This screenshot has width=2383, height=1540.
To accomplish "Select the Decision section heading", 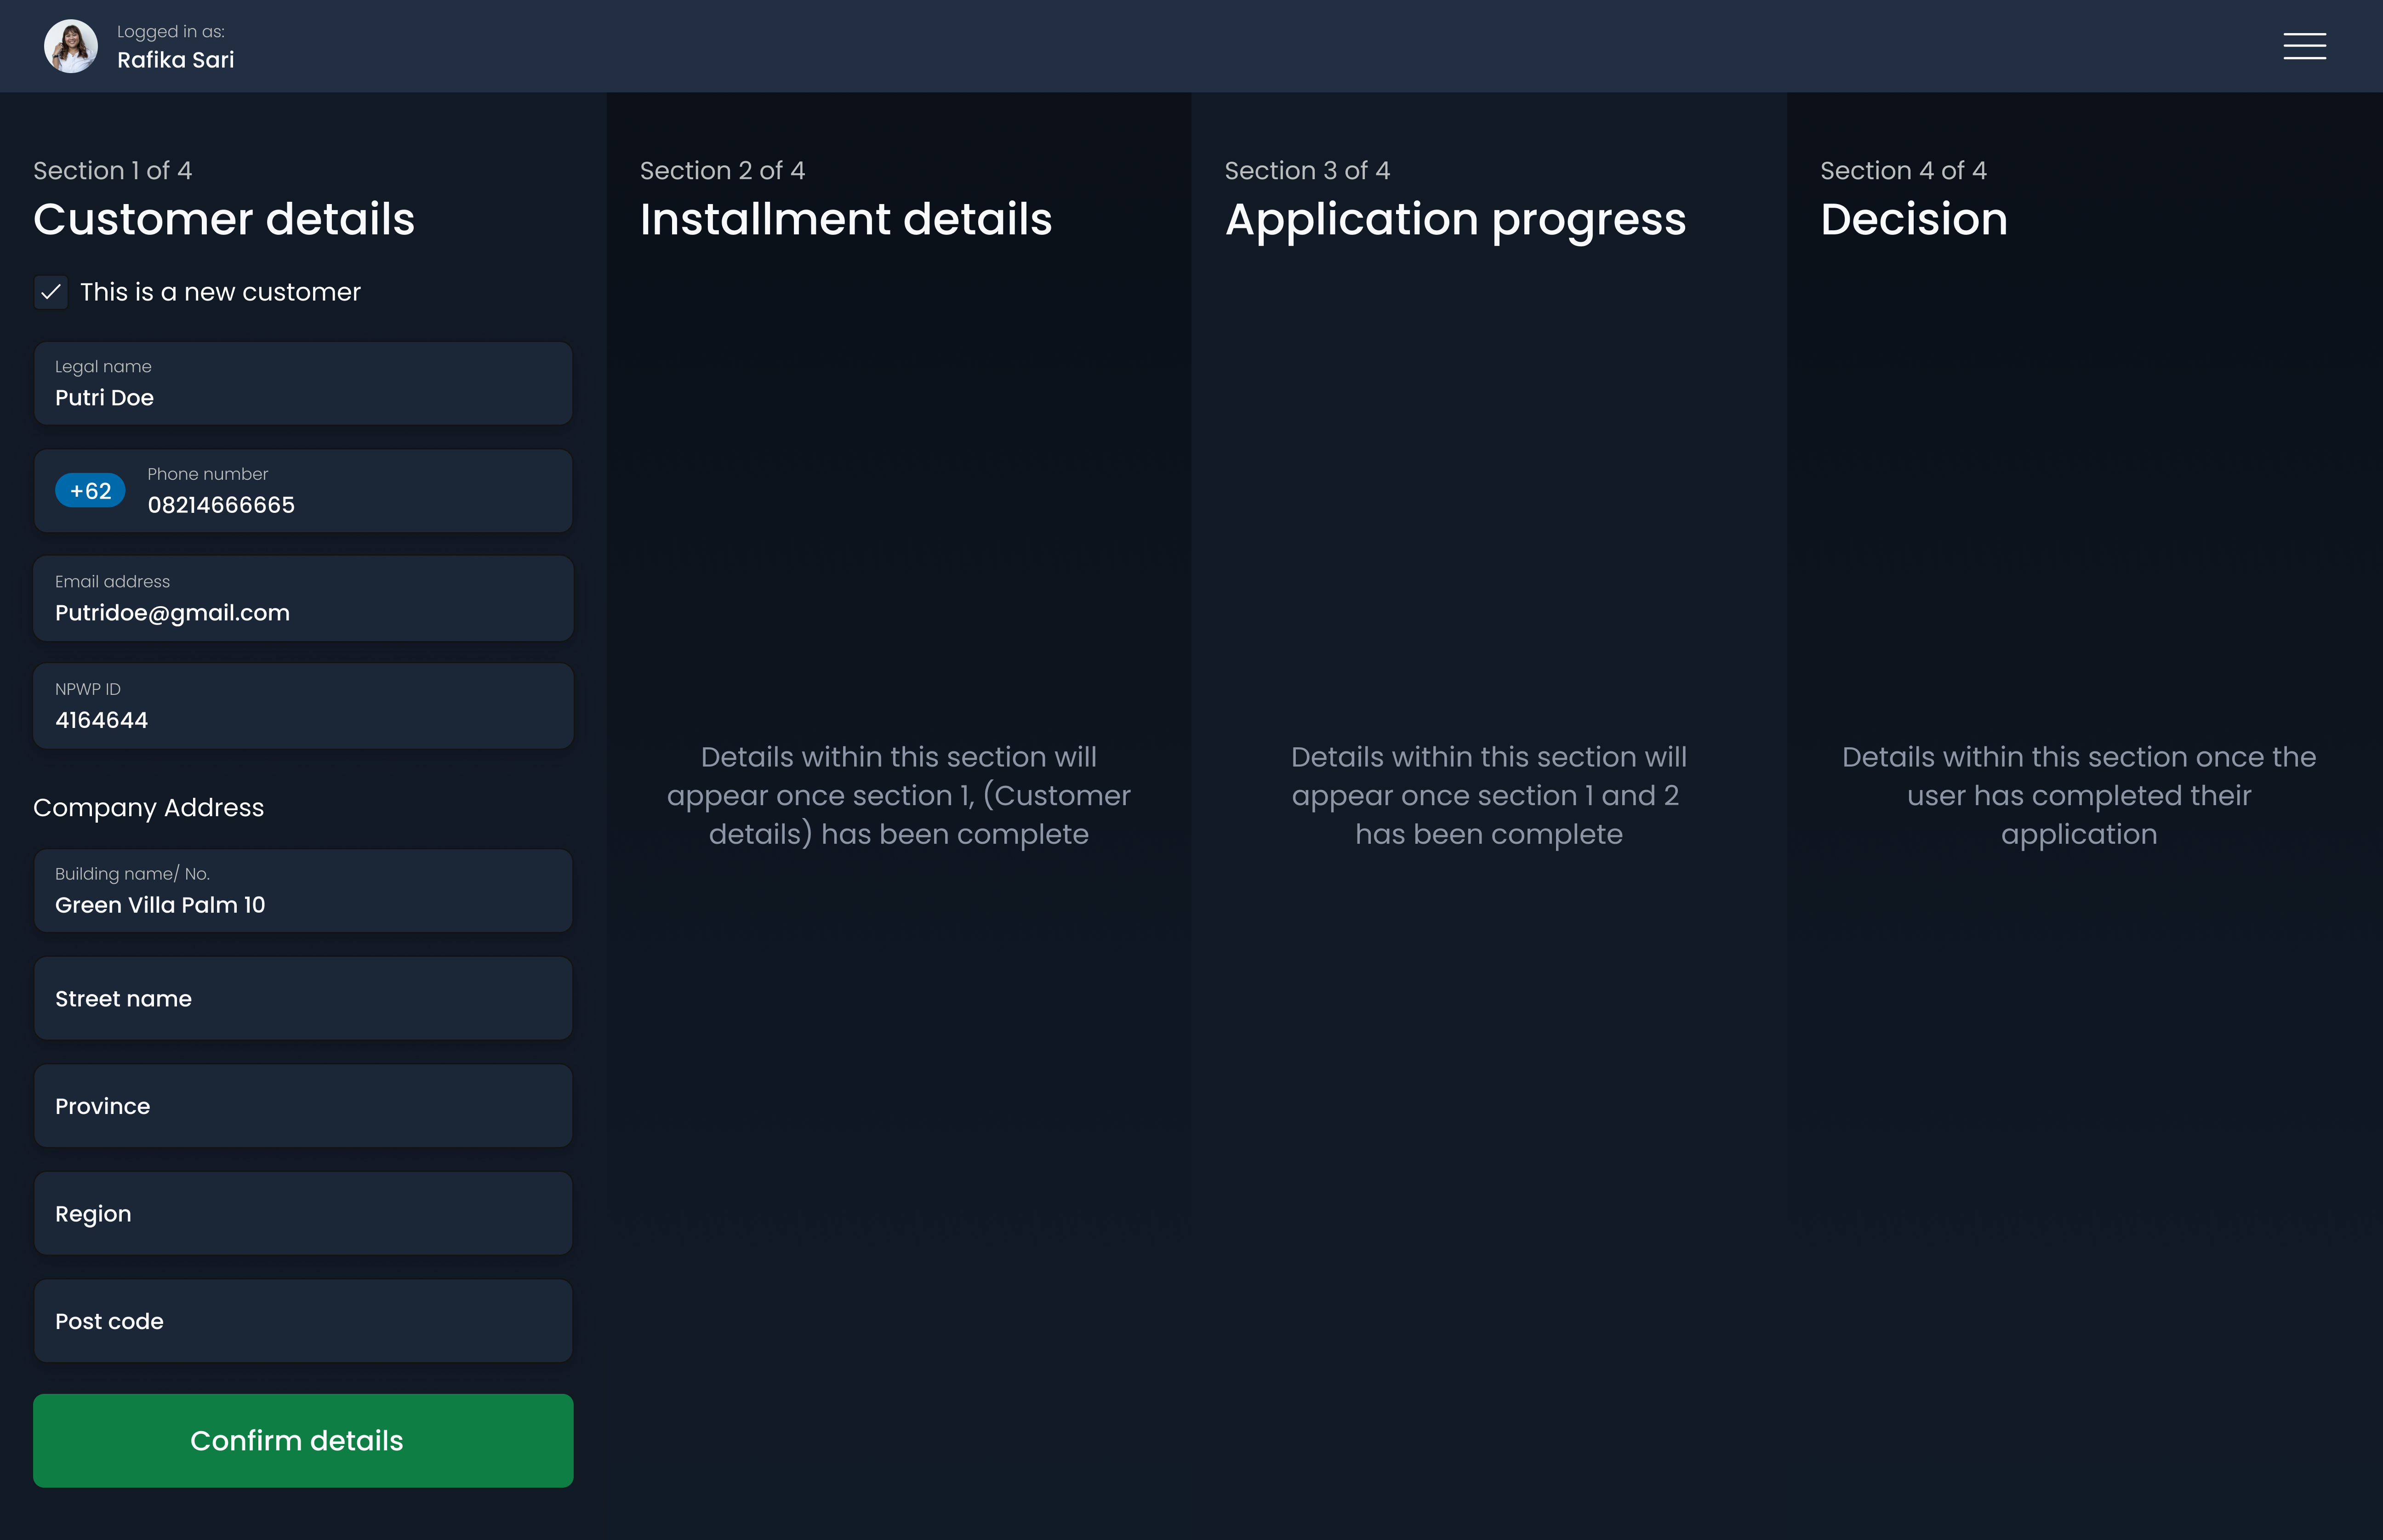I will (x=1913, y=219).
